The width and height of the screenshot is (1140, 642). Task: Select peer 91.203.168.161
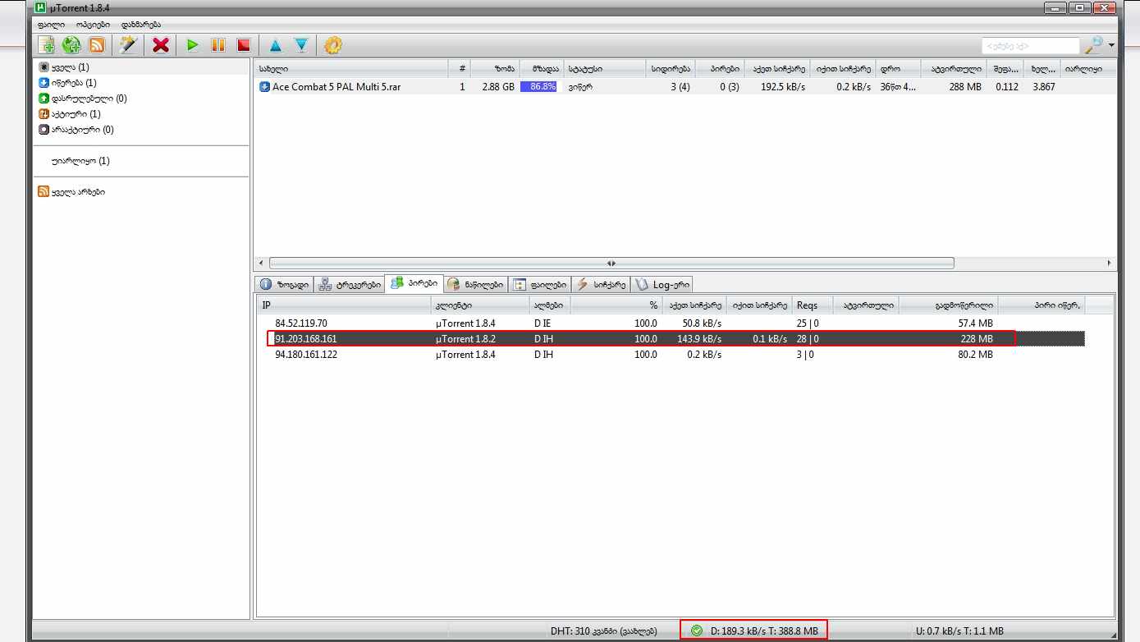coord(305,339)
